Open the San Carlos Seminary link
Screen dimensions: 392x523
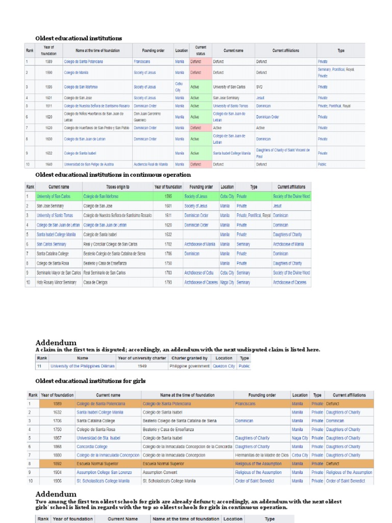pyautogui.click(x=52, y=244)
